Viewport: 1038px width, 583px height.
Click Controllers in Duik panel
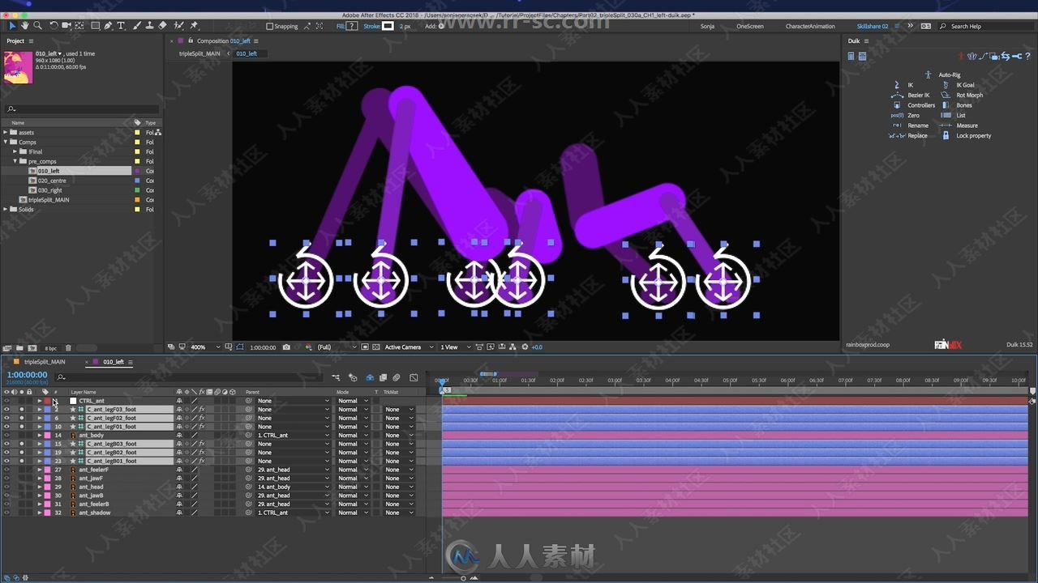coord(914,105)
